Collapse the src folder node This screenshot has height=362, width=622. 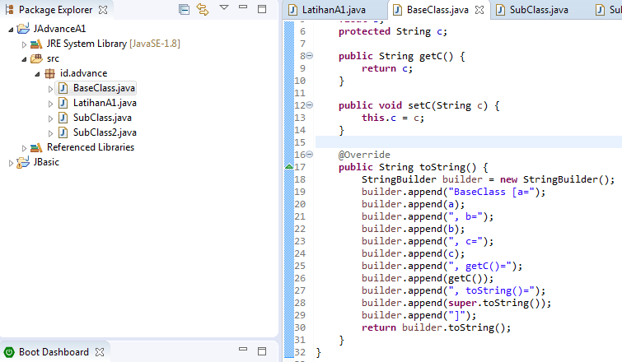click(24, 59)
